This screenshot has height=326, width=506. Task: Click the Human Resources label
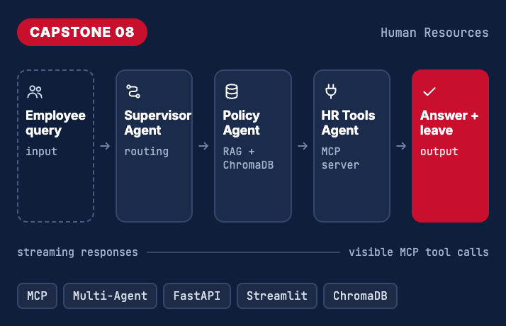coord(434,33)
